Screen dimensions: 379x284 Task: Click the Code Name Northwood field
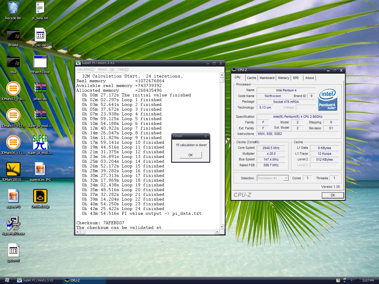coord(272,96)
